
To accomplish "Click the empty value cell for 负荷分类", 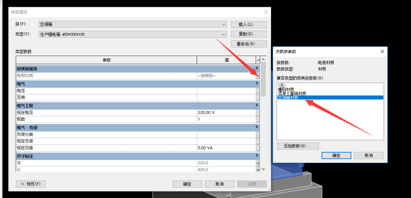I will [226, 135].
